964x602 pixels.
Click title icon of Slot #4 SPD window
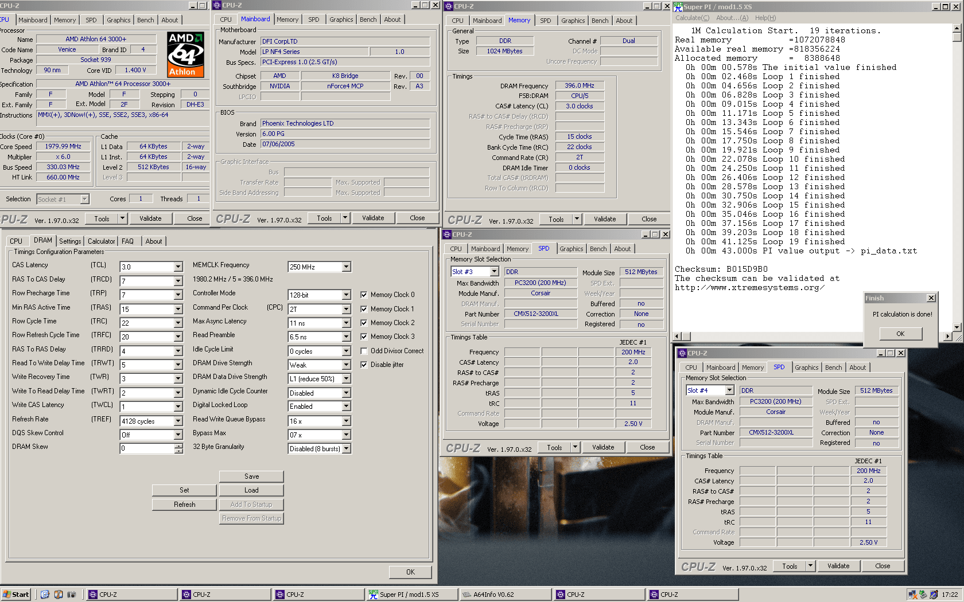[x=682, y=353]
